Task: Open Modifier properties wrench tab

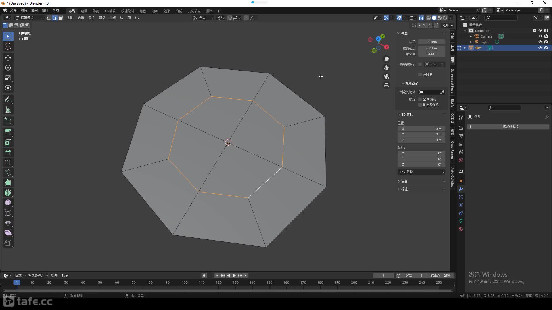Action: (461, 189)
